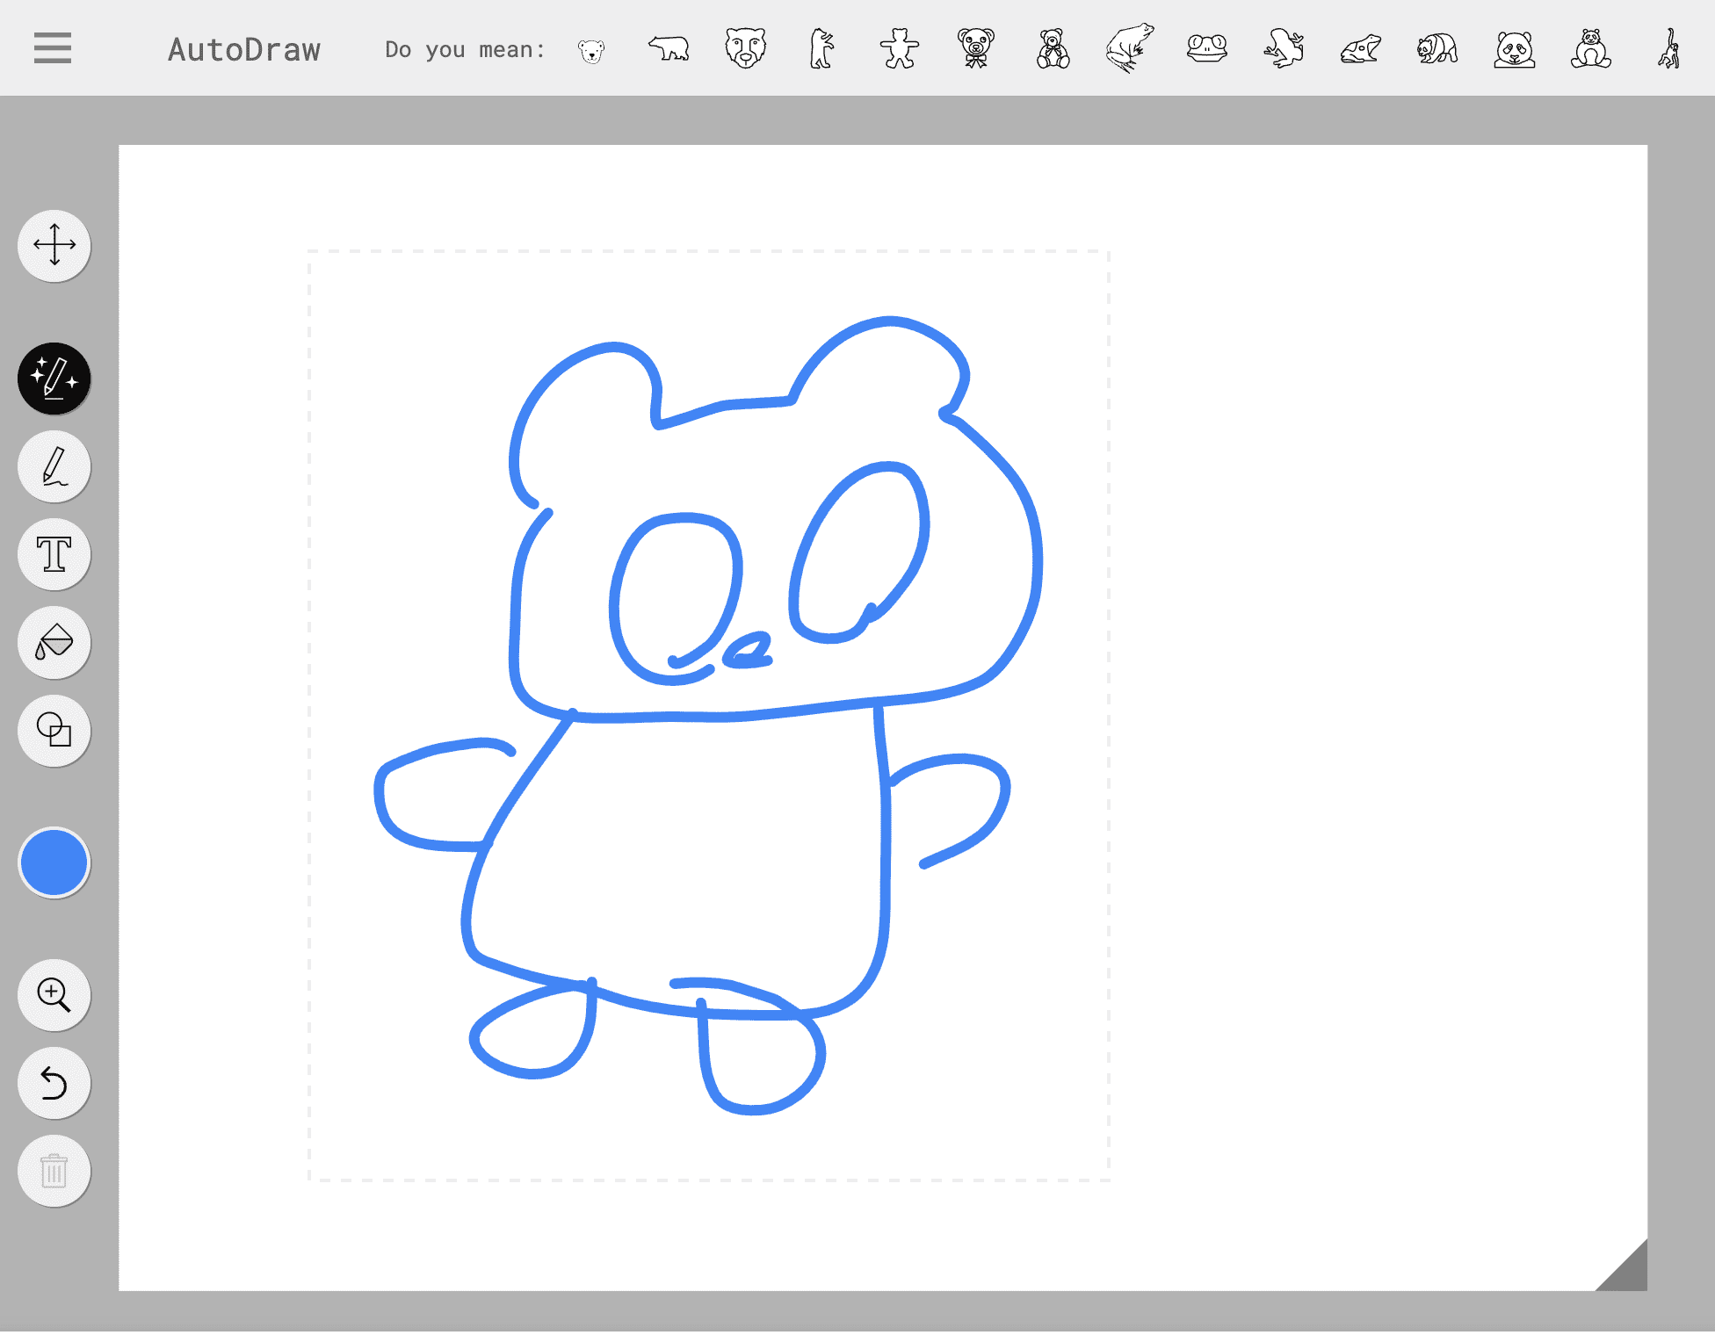Open the hamburger menu
The height and width of the screenshot is (1335, 1715).
point(53,48)
